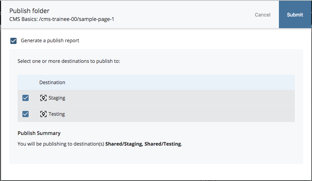Screen dimensions: 312x181
Task: Click the destination icon beside Testing
Action: click(43, 114)
